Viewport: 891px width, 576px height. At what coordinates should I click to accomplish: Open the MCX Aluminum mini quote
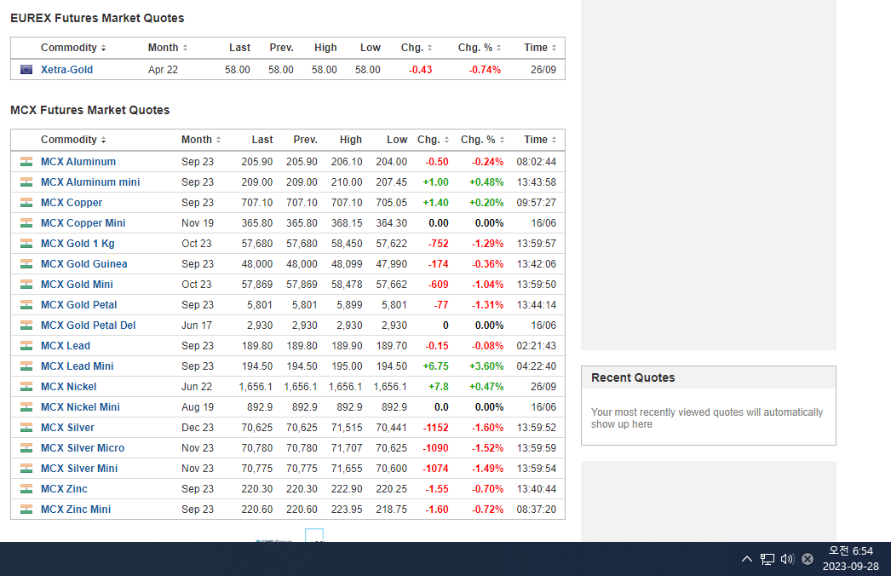[x=89, y=182]
